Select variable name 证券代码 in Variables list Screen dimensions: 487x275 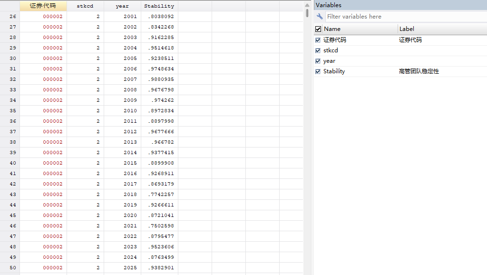pyautogui.click(x=334, y=40)
